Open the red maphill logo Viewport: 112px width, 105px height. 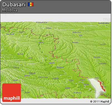(12, 93)
